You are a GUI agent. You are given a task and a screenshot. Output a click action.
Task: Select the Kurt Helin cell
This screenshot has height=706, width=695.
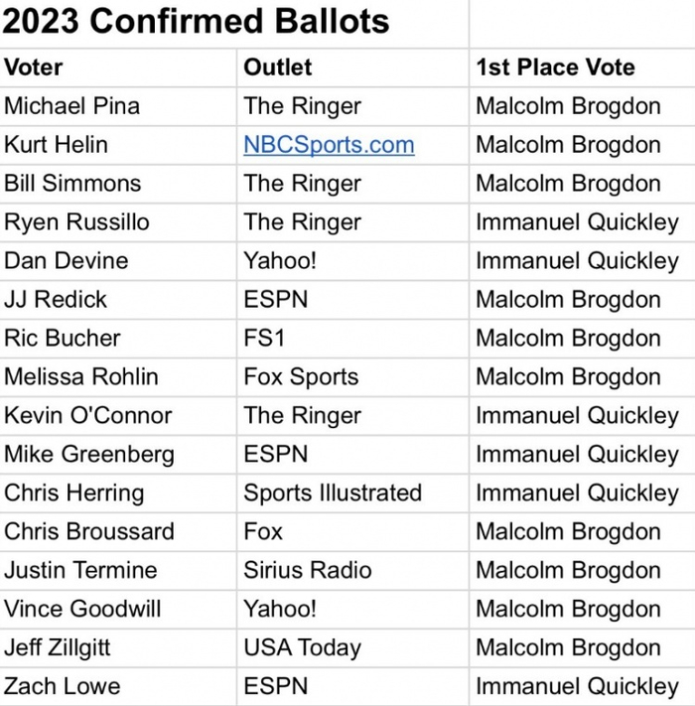click(57, 145)
